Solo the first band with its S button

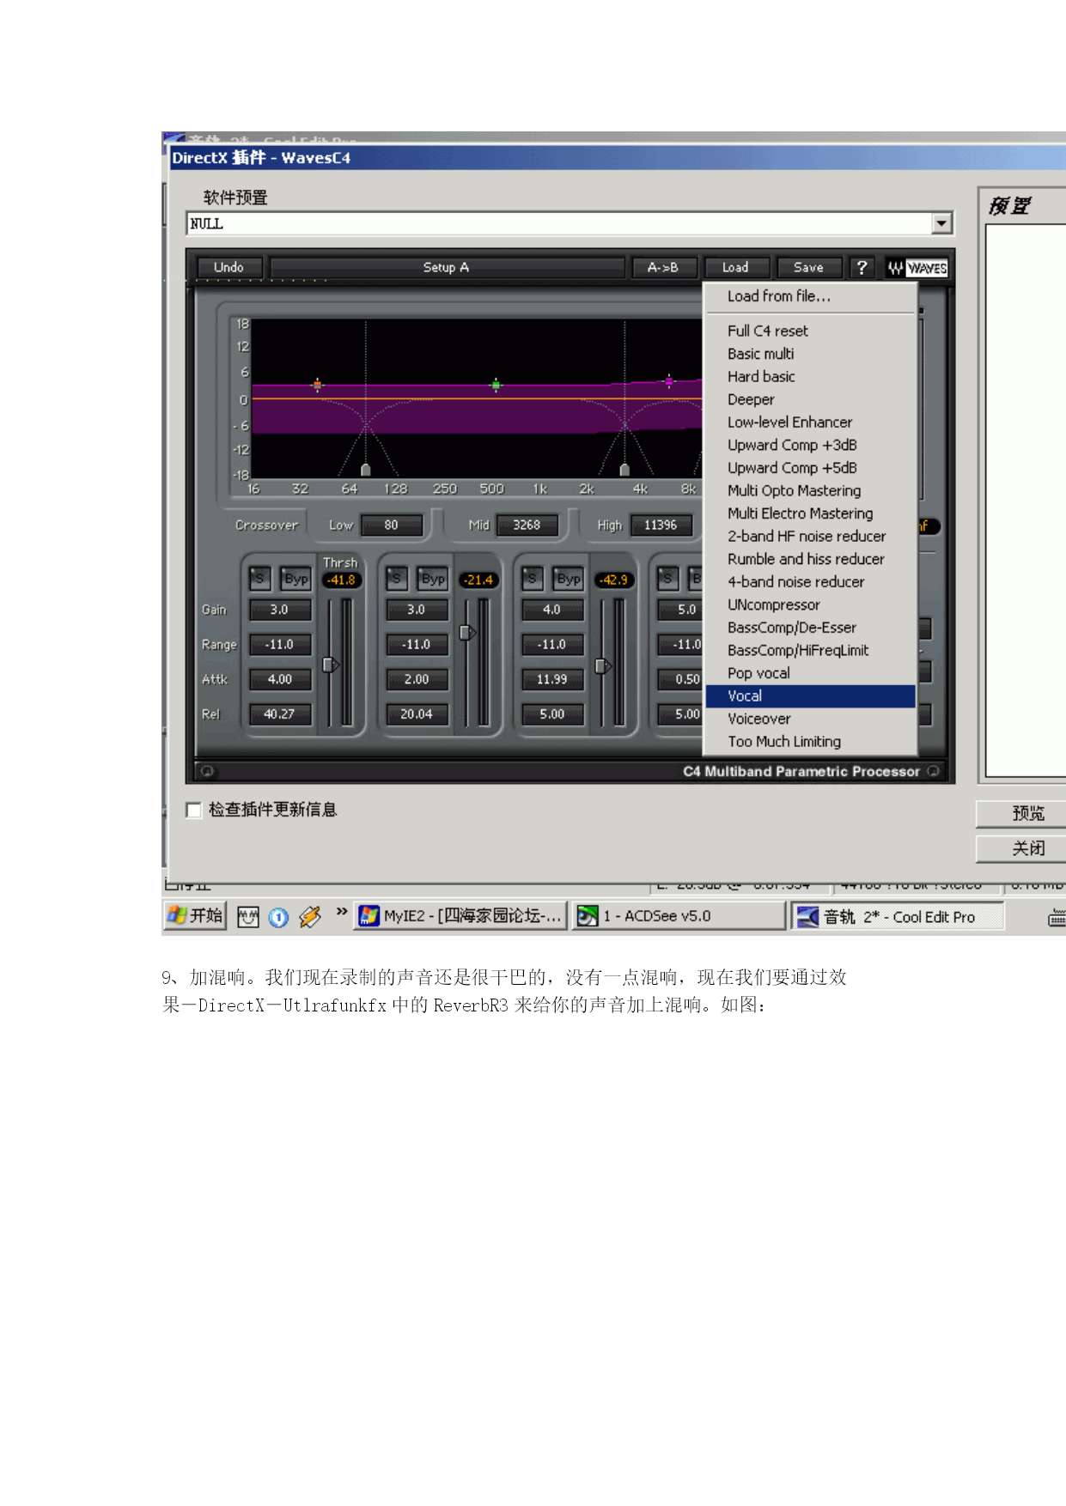[259, 579]
